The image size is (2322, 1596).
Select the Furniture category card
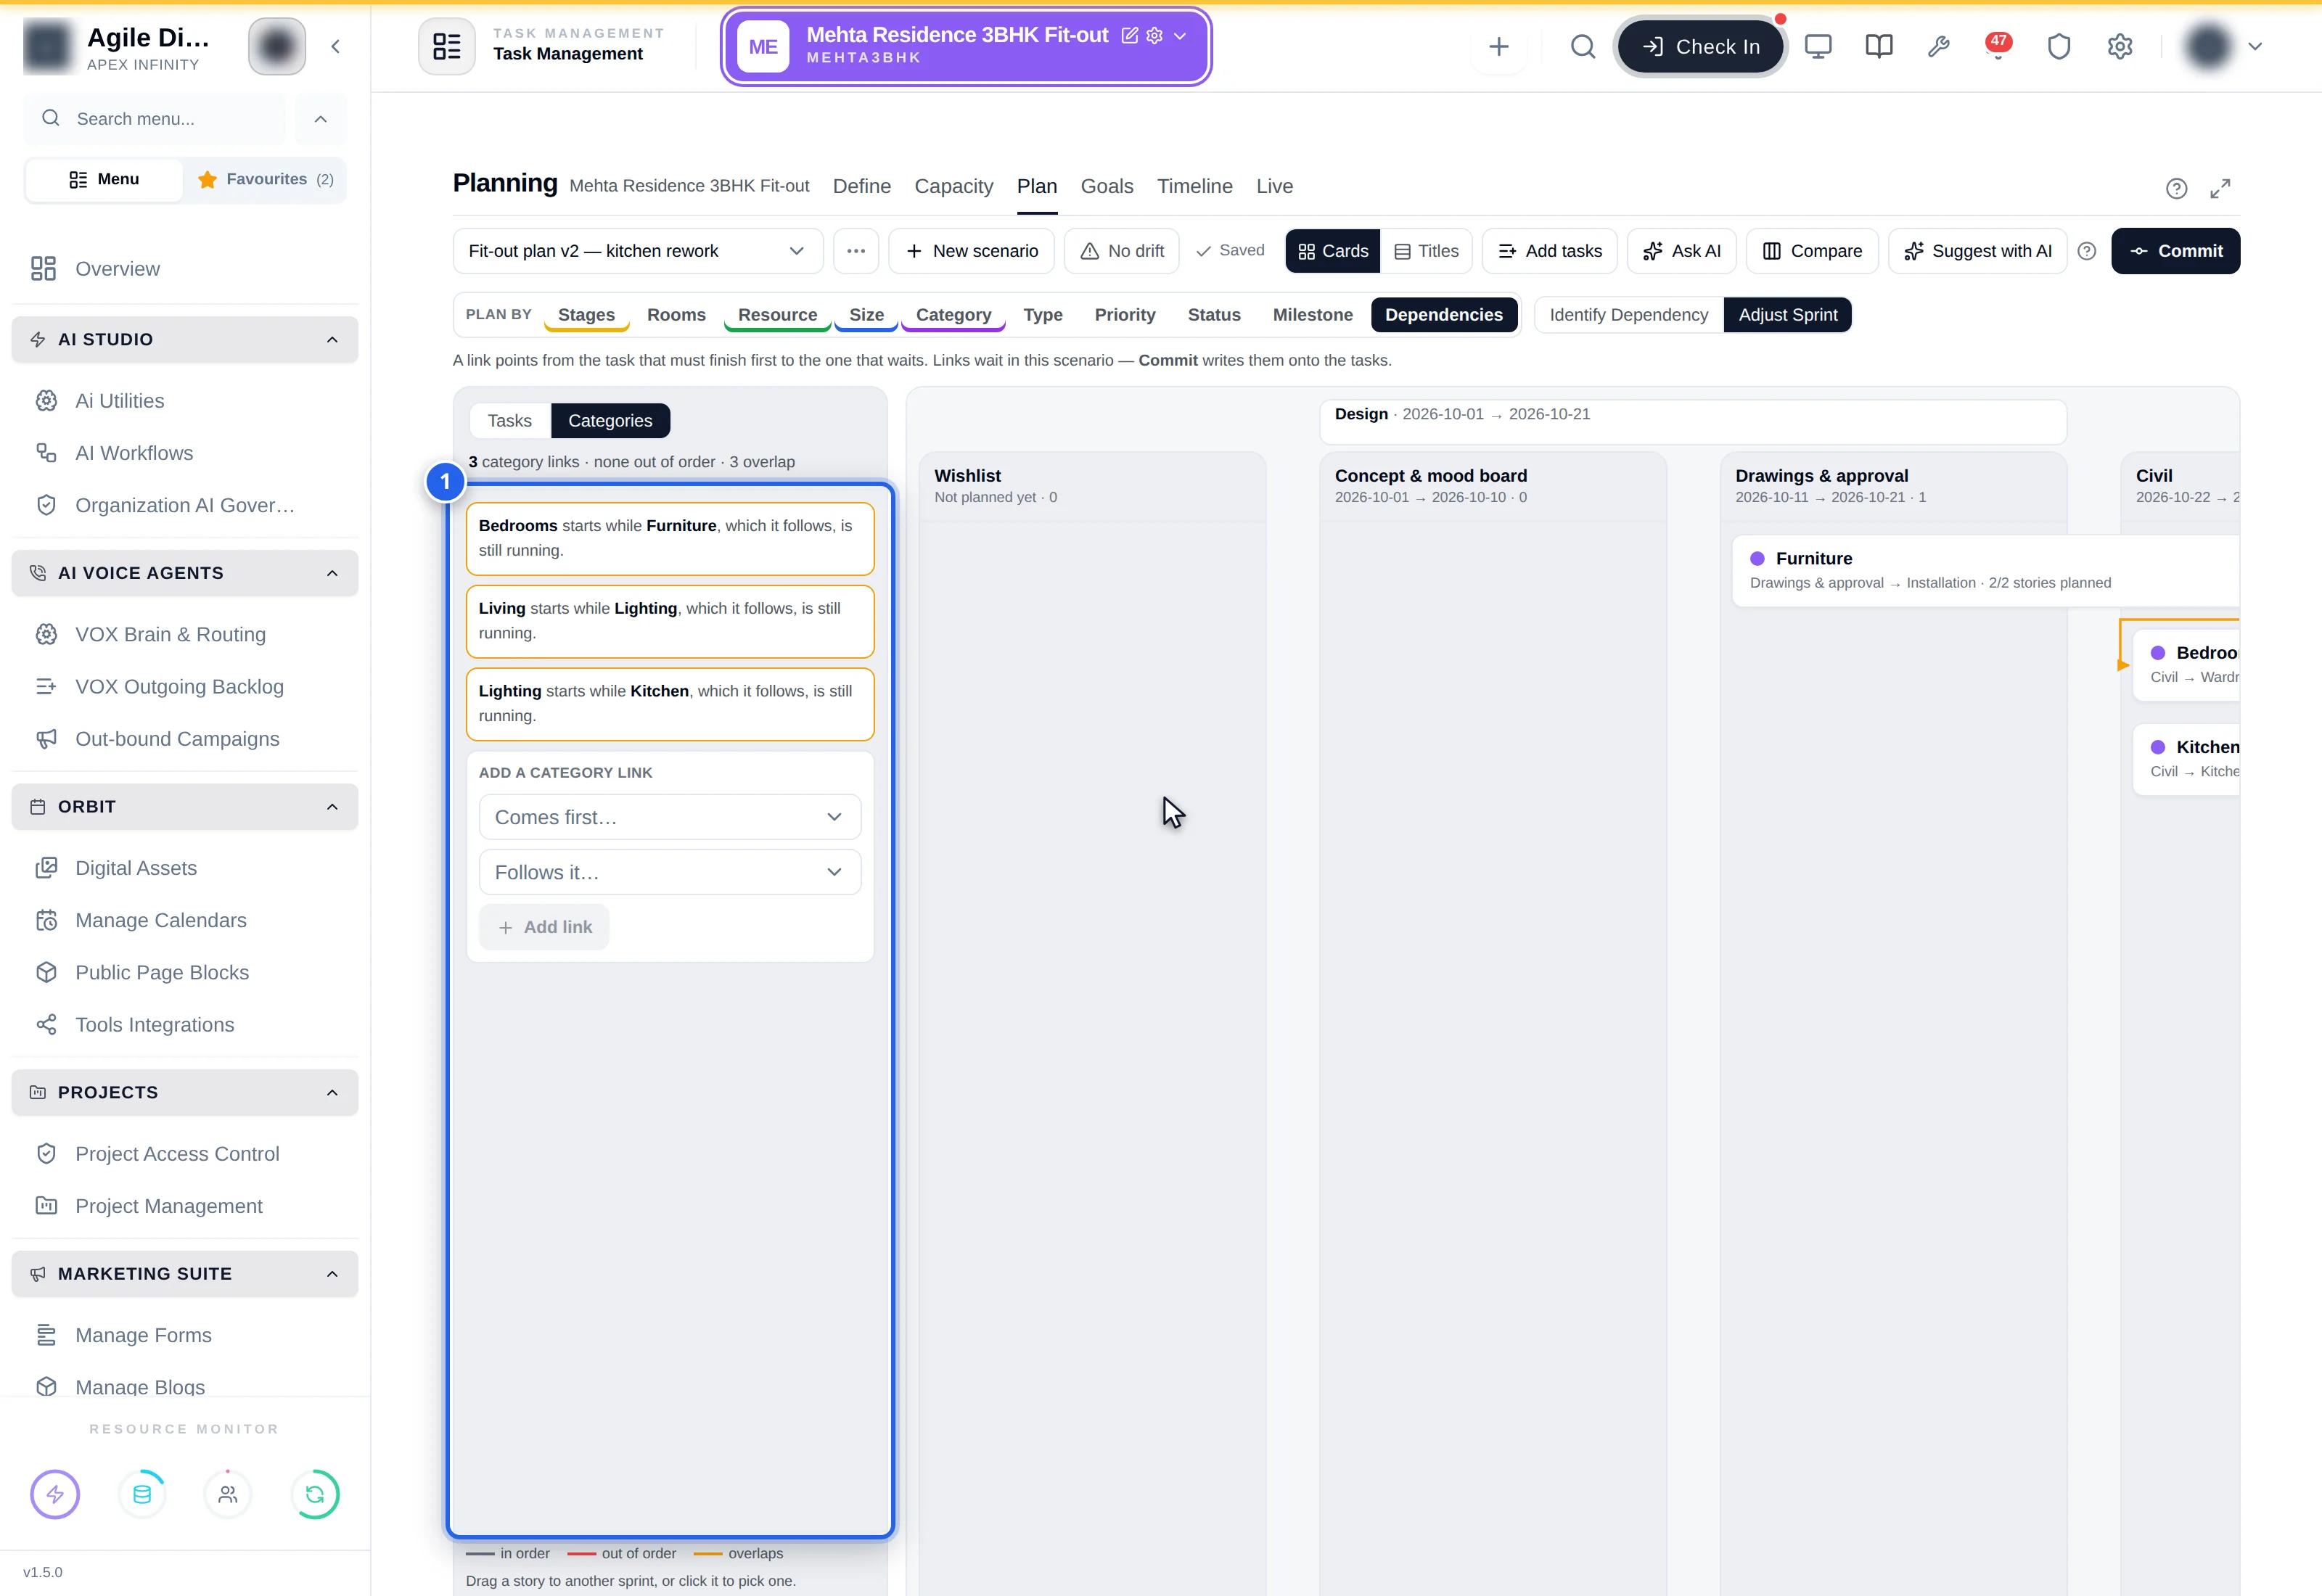(x=1985, y=570)
